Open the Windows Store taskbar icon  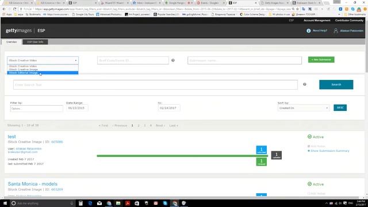point(137,203)
